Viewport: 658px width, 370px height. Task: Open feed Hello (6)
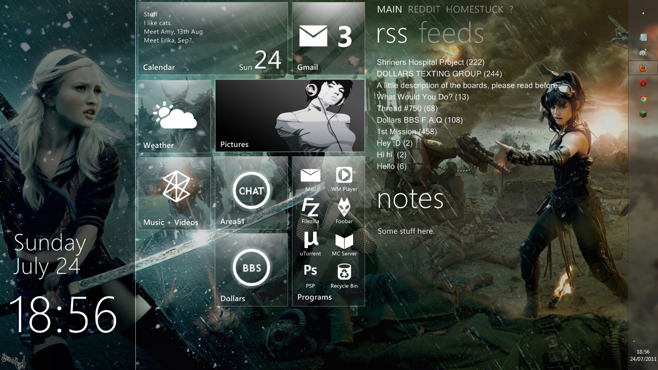(x=392, y=166)
